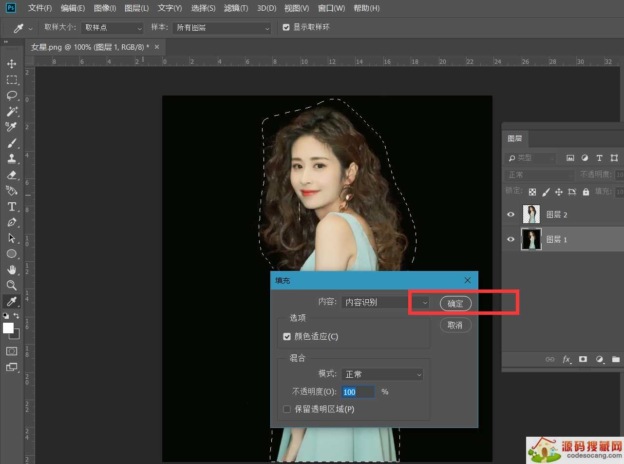
Task: Enable 保留透明区域(P) checkbox
Action: coord(287,409)
